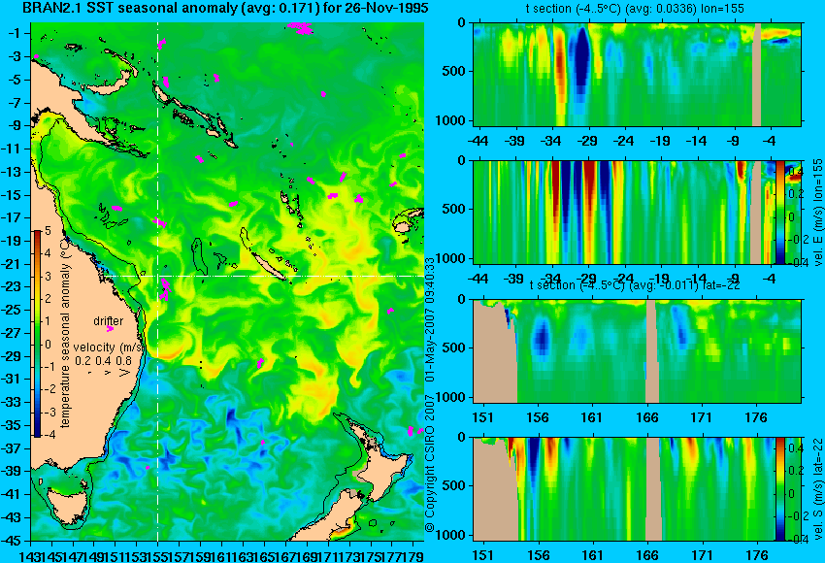Click the 't section lat=-22' panel title

pos(635,285)
